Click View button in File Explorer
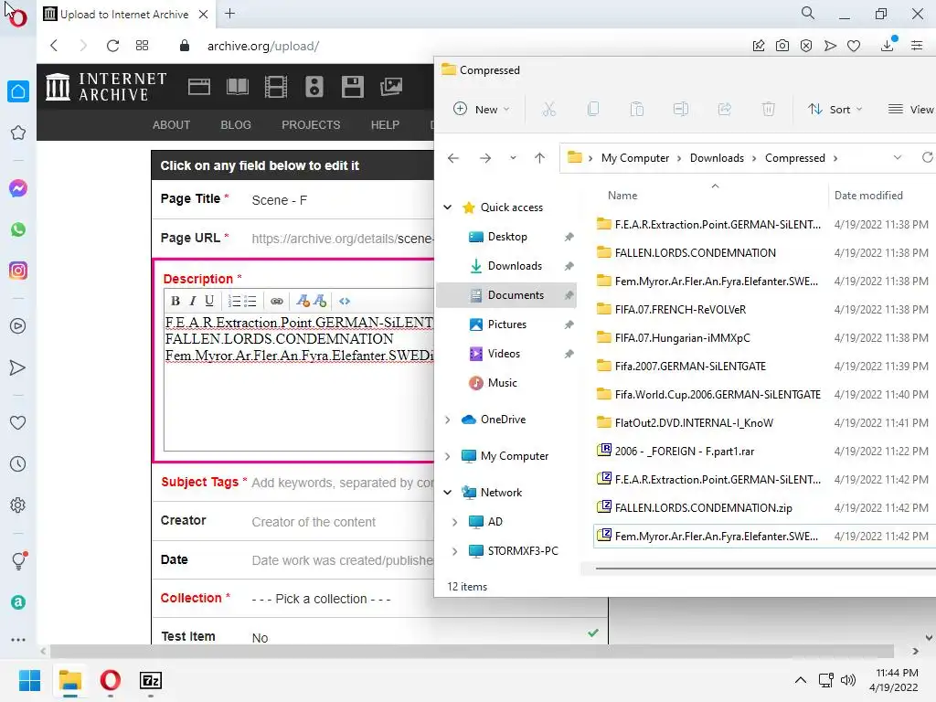The image size is (936, 702). pos(911,110)
